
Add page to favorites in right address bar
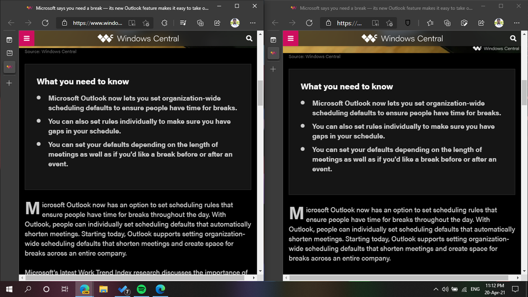point(390,23)
